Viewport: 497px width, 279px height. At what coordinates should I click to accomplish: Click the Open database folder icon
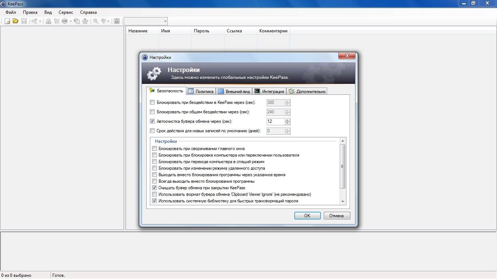(15, 21)
